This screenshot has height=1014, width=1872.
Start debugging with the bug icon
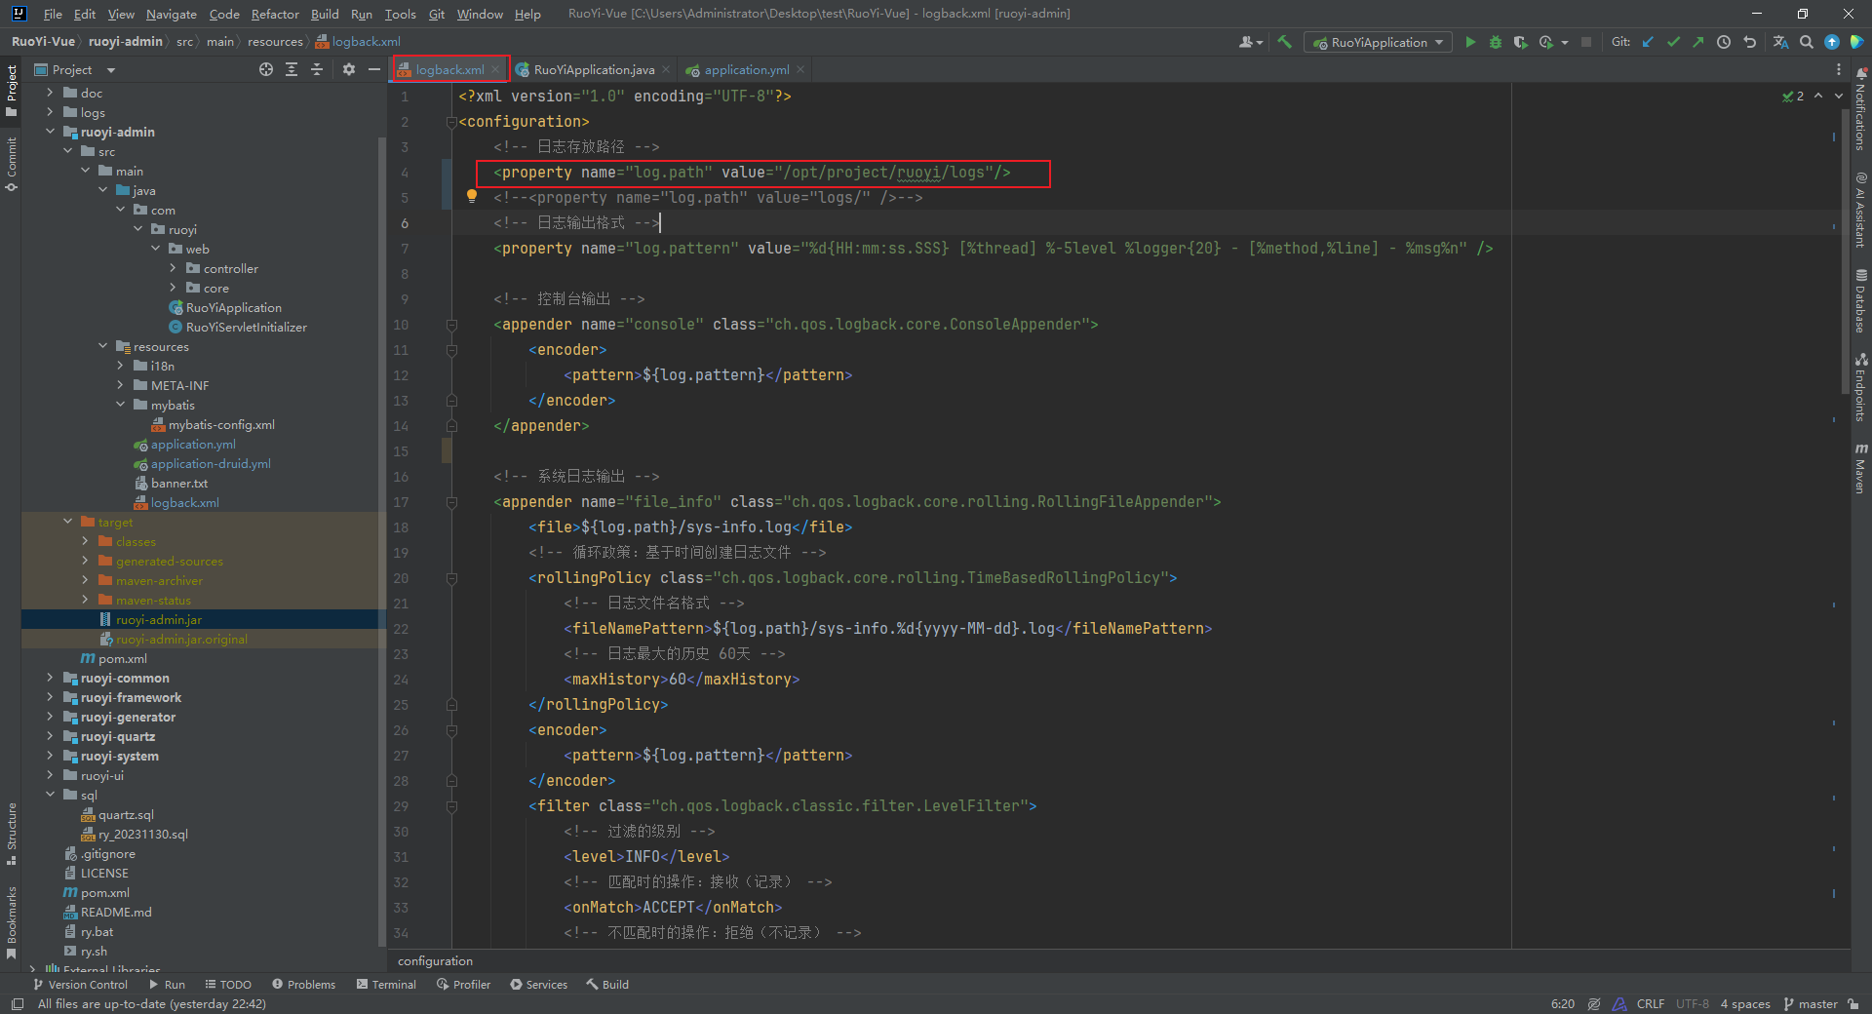click(x=1495, y=42)
